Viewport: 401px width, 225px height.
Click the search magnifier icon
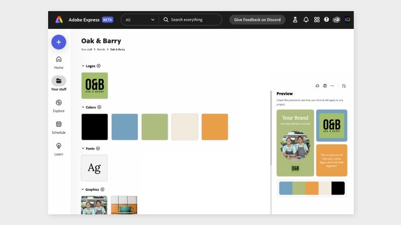(x=166, y=20)
